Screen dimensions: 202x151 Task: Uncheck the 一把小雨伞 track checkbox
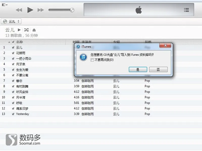[x=13, y=58]
